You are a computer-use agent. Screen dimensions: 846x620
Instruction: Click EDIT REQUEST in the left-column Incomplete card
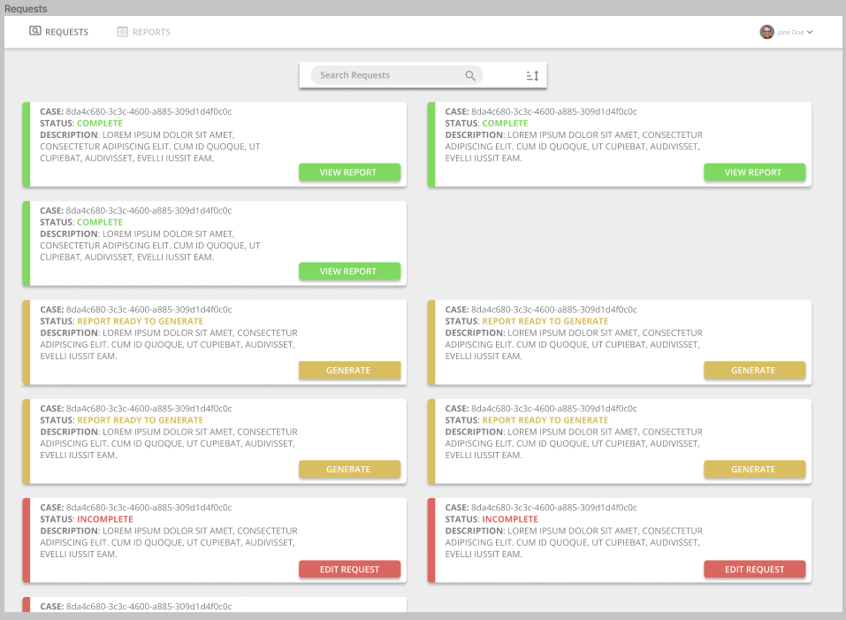349,570
